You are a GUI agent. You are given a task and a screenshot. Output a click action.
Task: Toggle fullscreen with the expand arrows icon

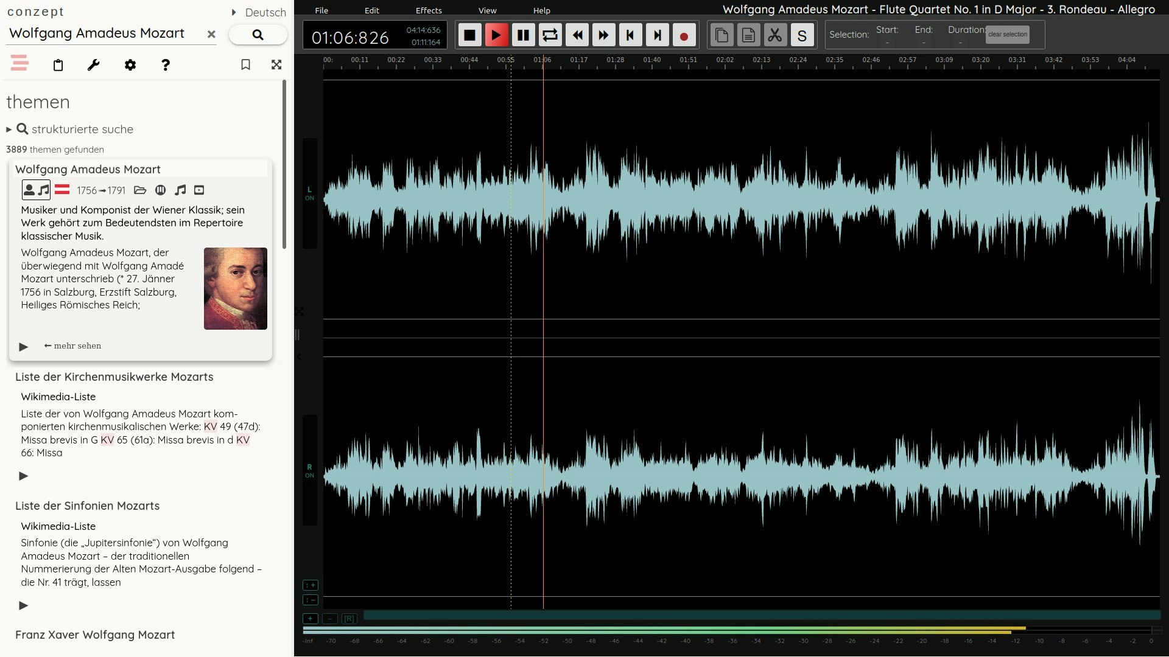pyautogui.click(x=276, y=64)
